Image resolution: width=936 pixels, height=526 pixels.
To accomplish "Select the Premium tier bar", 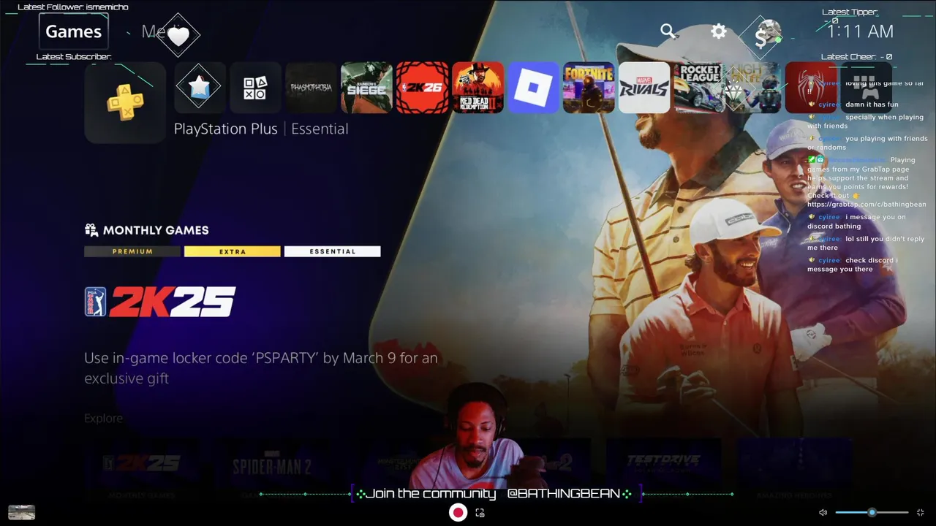I will pos(132,251).
